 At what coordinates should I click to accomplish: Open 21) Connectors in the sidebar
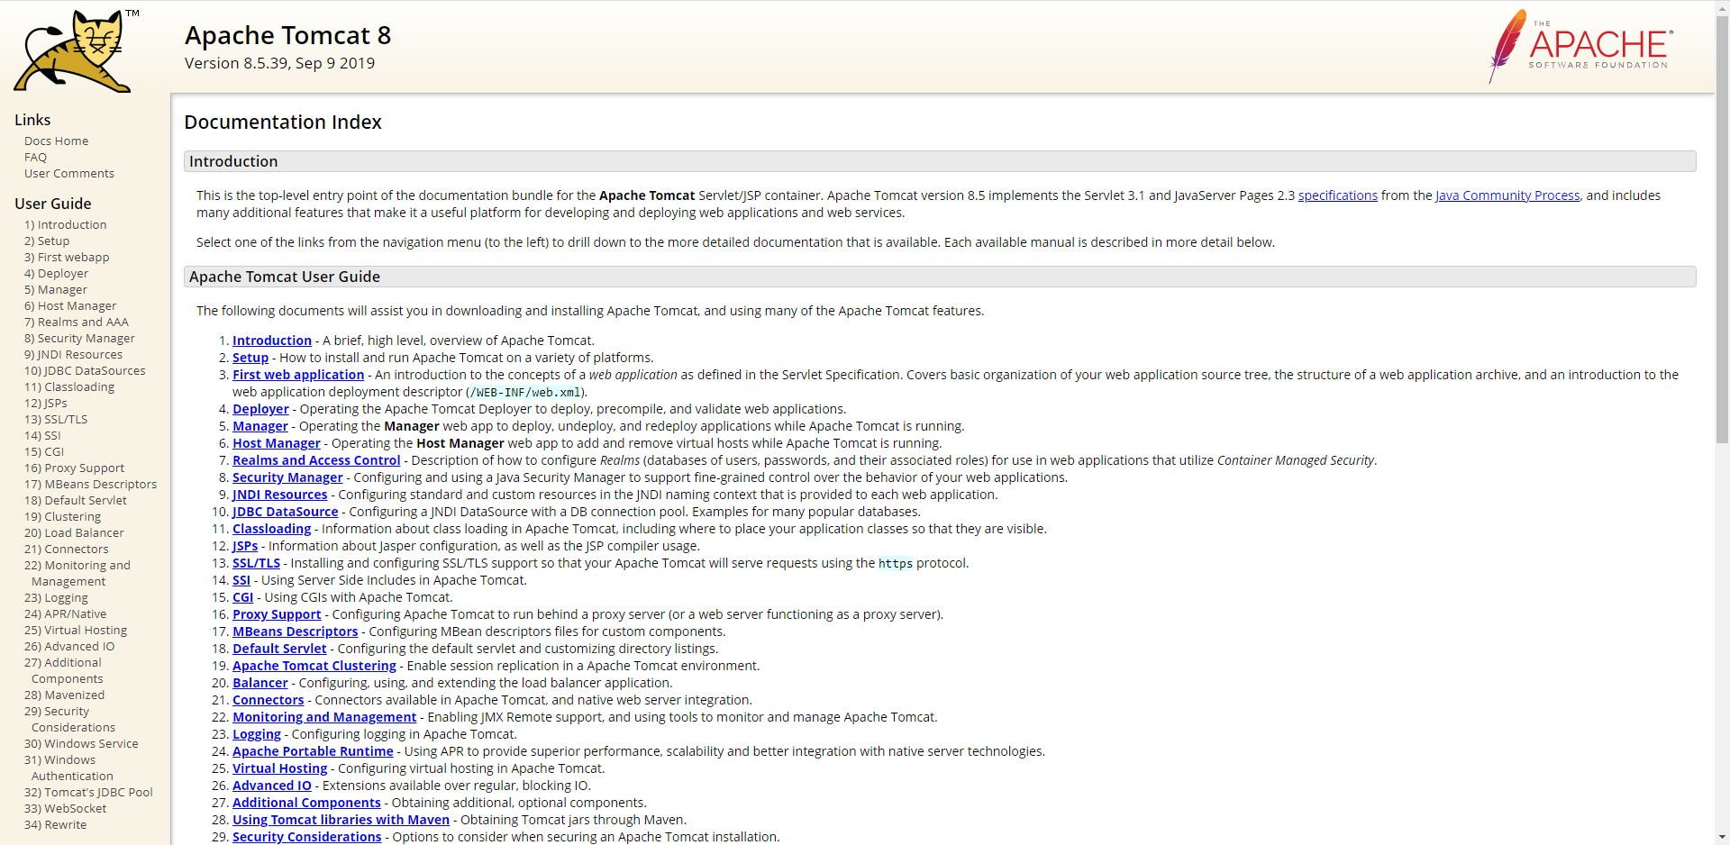pyautogui.click(x=66, y=550)
